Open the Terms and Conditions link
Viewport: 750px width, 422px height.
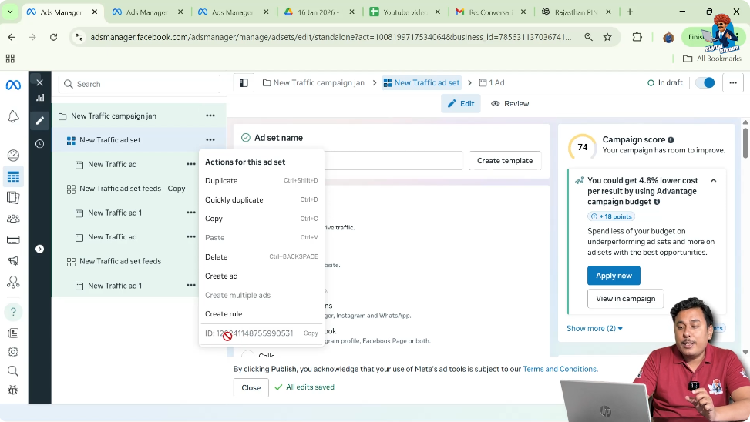click(560, 369)
